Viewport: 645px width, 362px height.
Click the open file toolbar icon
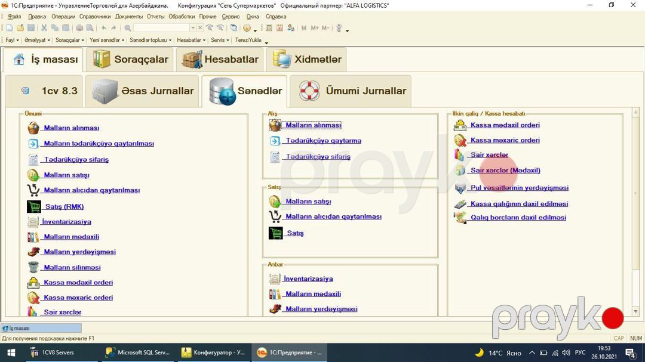click(x=20, y=28)
